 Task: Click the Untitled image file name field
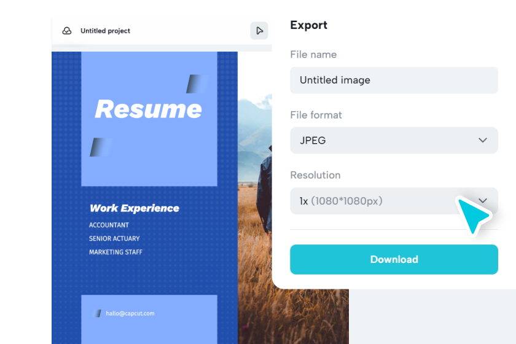pyautogui.click(x=394, y=80)
